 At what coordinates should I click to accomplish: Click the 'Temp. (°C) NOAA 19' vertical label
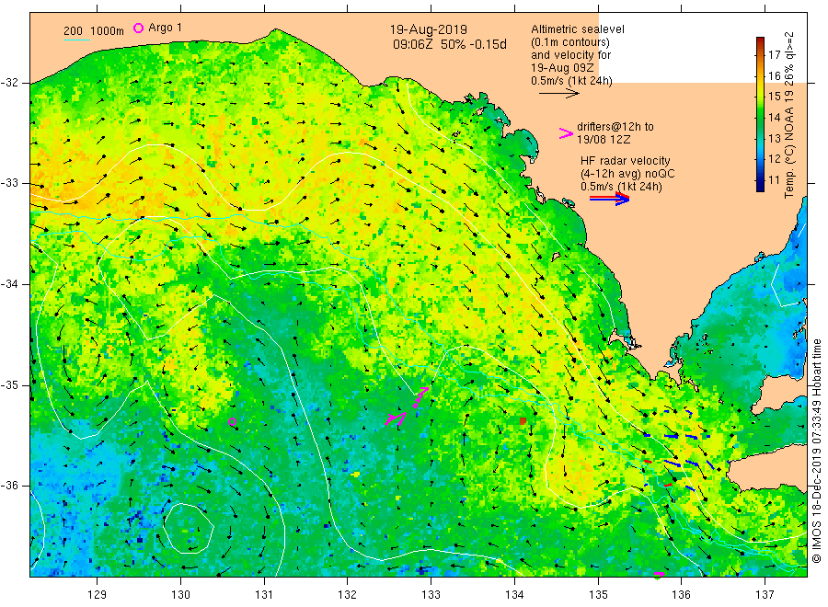[789, 144]
